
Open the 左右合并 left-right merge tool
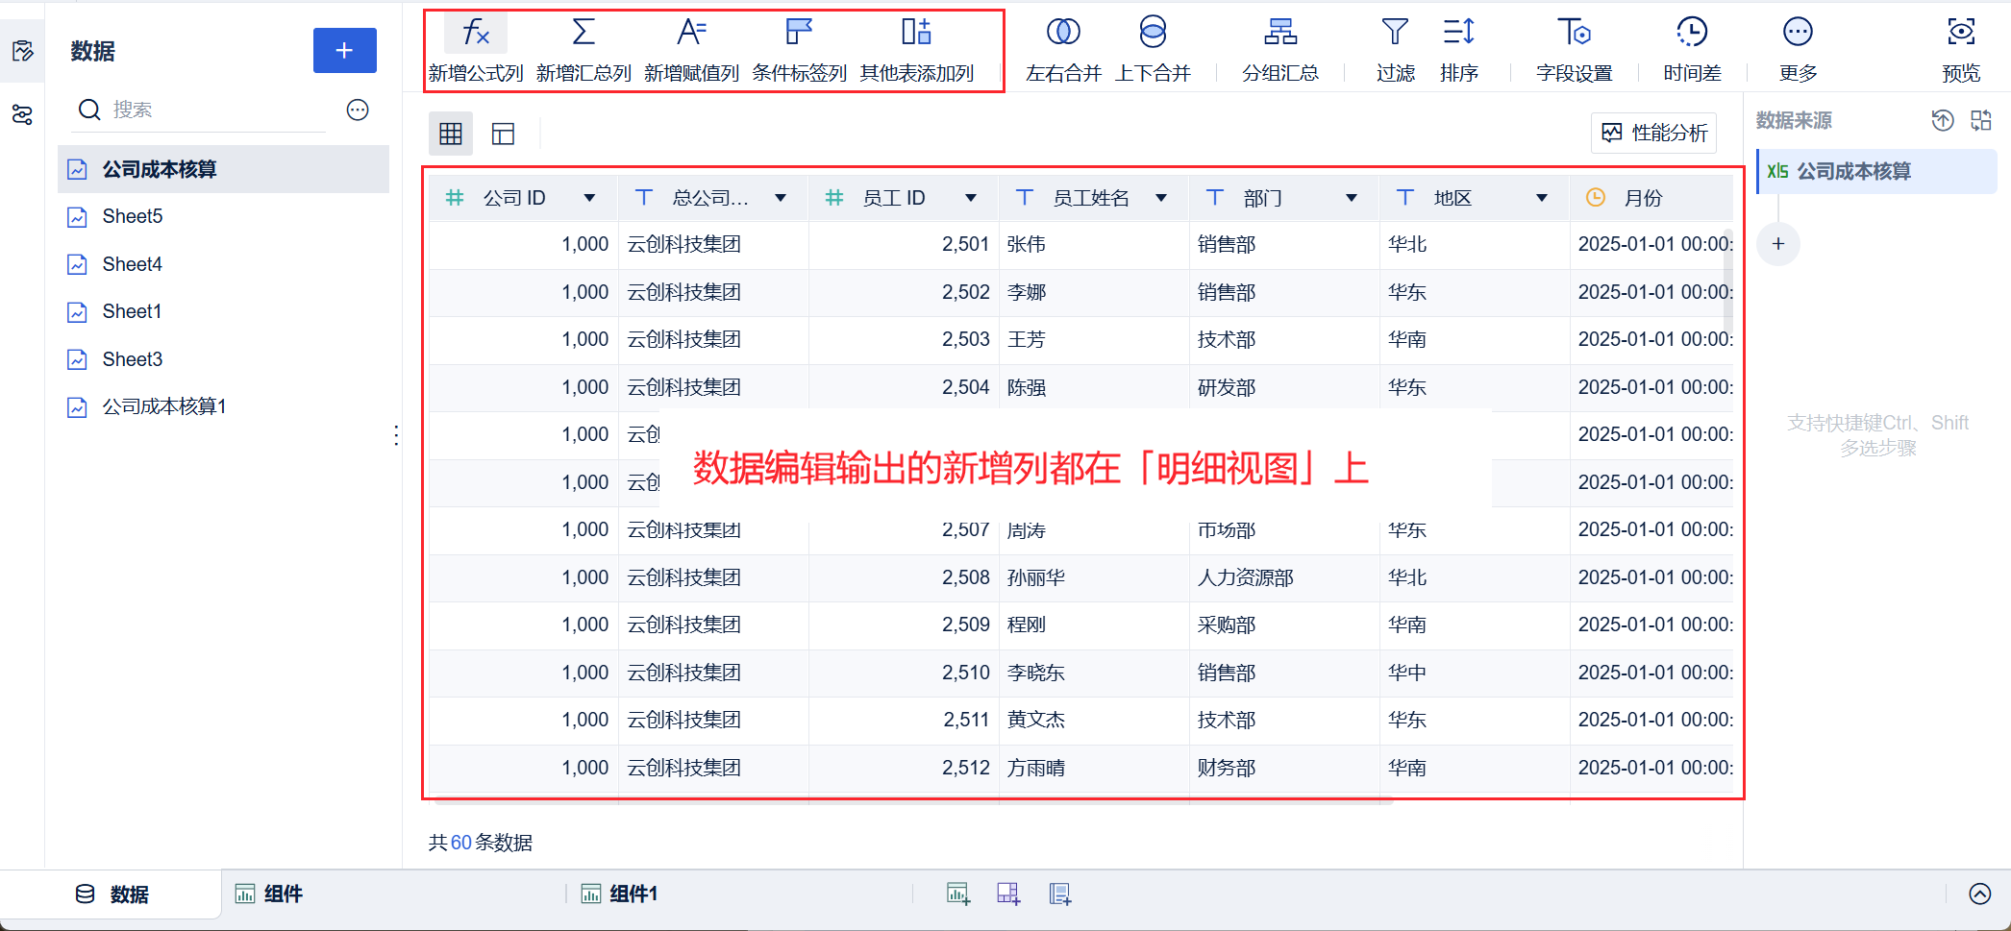click(1063, 50)
